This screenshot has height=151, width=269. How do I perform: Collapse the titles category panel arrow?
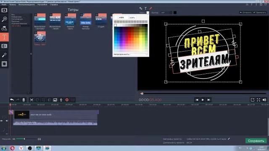click(31, 54)
